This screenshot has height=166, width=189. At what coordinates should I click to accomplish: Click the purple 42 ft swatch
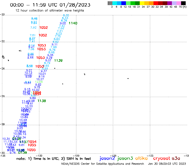(170, 3)
